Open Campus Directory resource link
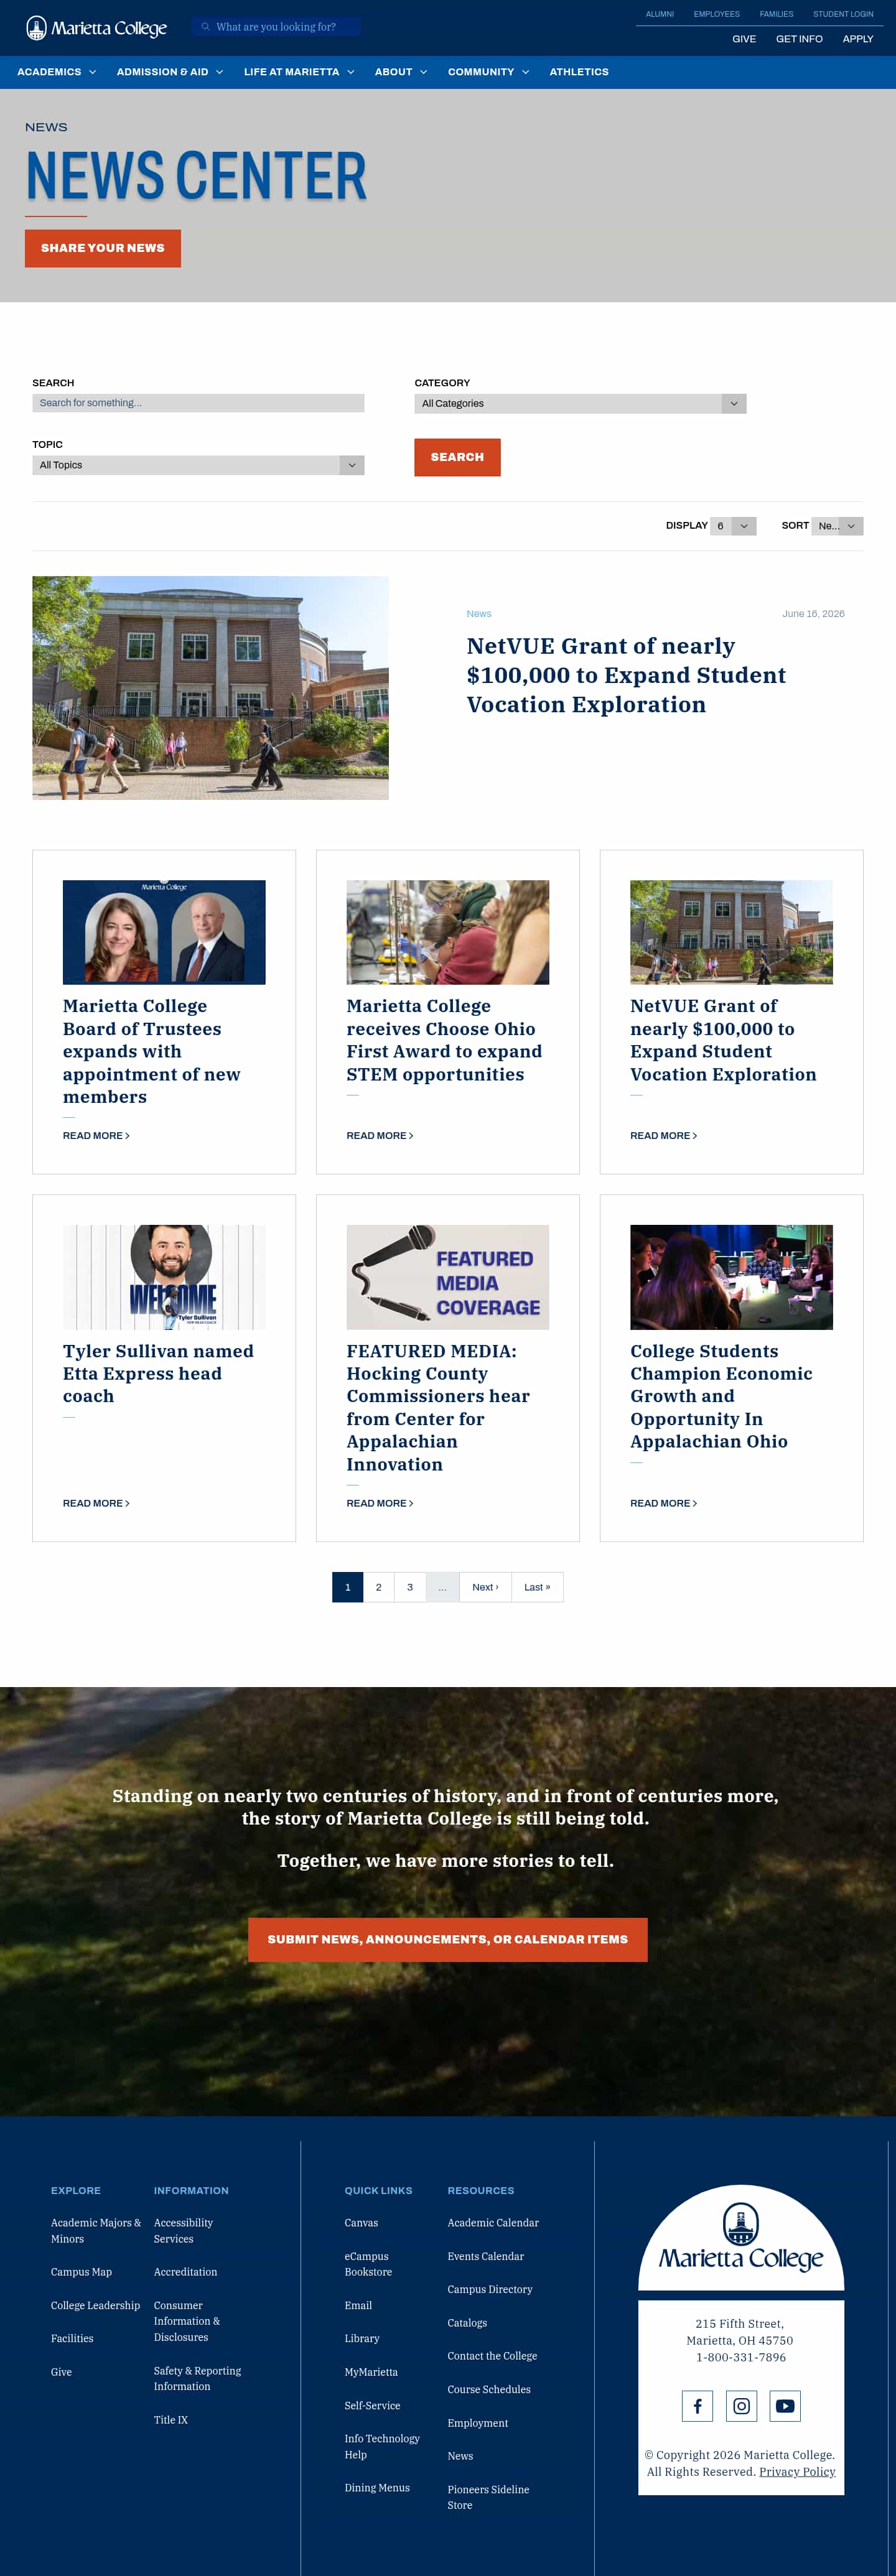Screen dimensions: 896x2576 (490, 2289)
